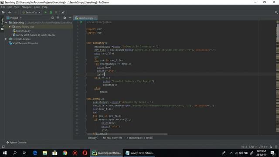This screenshot has width=279, height=157.
Task: Open Windows taskbar search
Action: (15, 153)
